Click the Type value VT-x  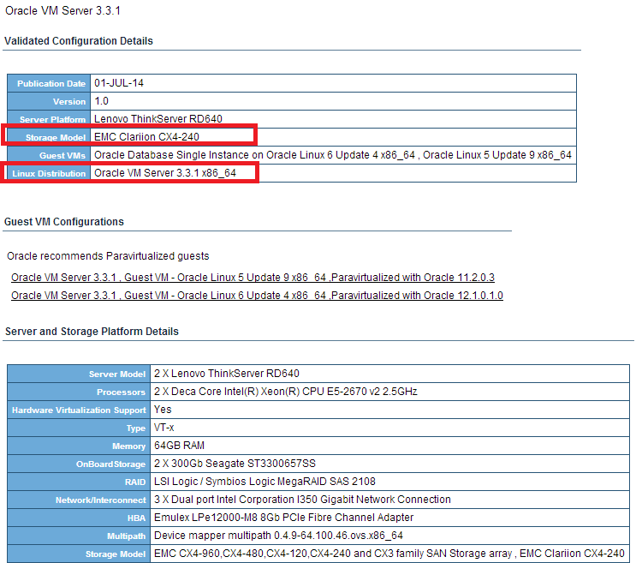163,428
